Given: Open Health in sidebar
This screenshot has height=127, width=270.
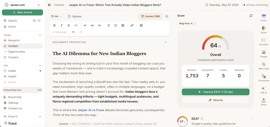Looking at the screenshot, I should point(22,76).
